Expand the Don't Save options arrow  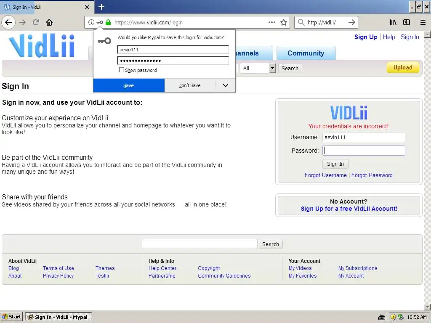(x=226, y=85)
